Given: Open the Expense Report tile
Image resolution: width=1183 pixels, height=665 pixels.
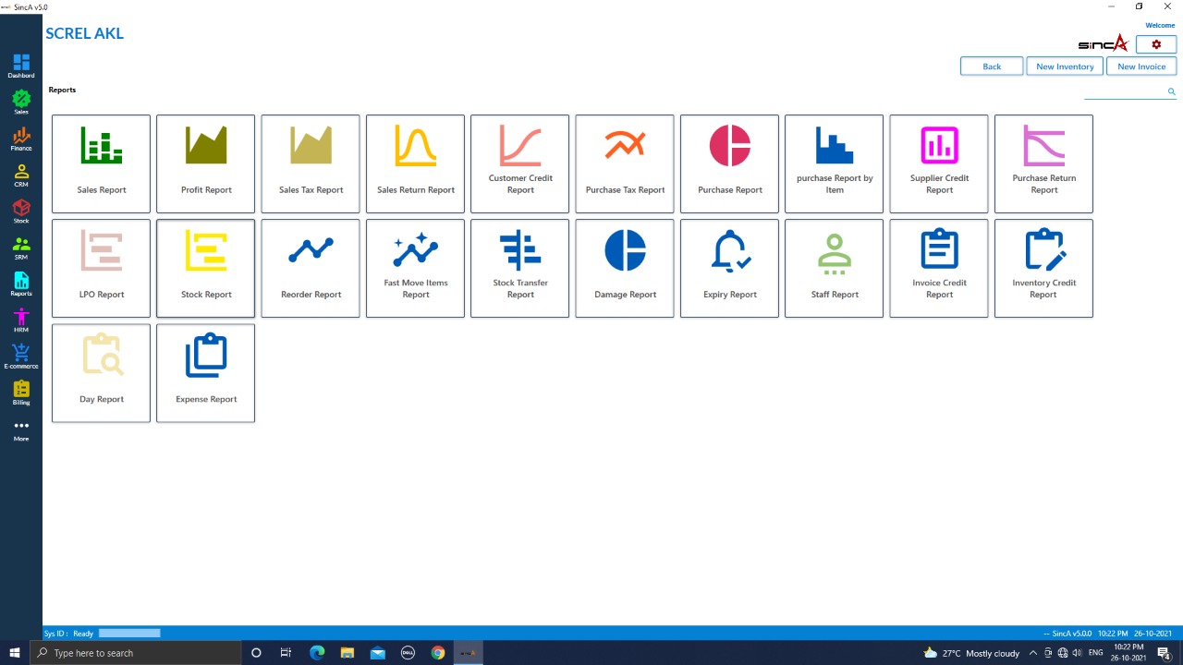Looking at the screenshot, I should point(205,373).
